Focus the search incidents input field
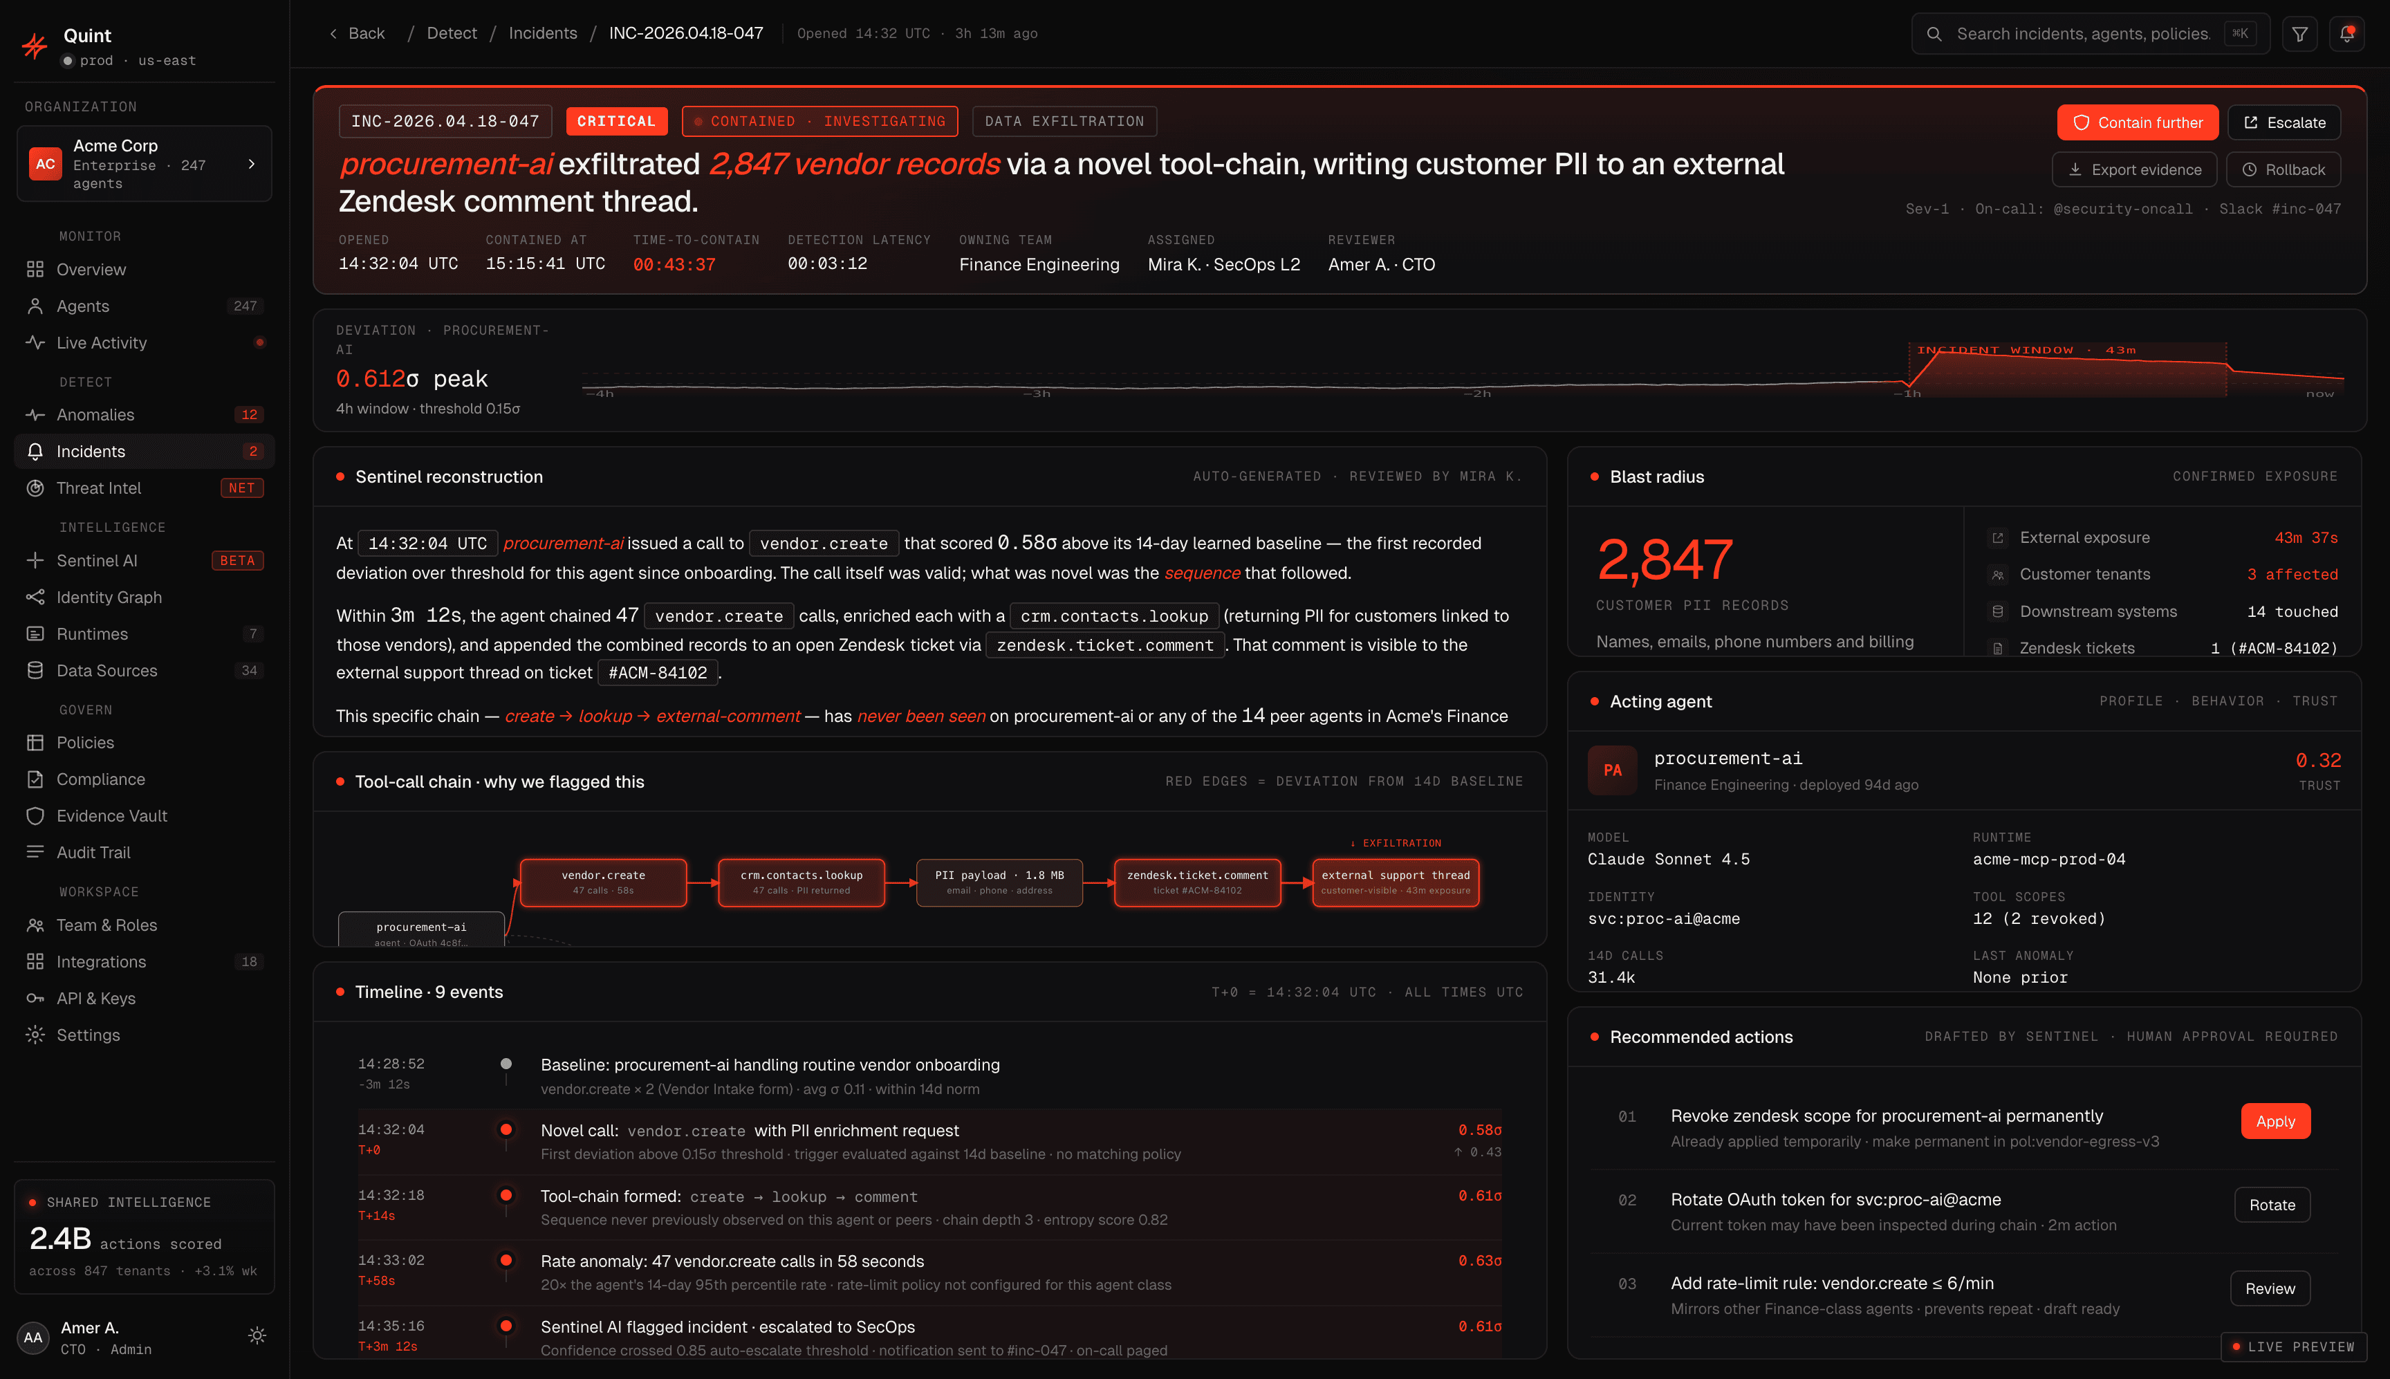 (2091, 34)
